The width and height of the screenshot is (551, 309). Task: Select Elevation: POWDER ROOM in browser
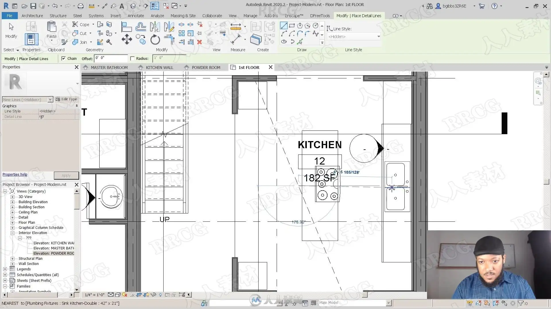coord(54,253)
